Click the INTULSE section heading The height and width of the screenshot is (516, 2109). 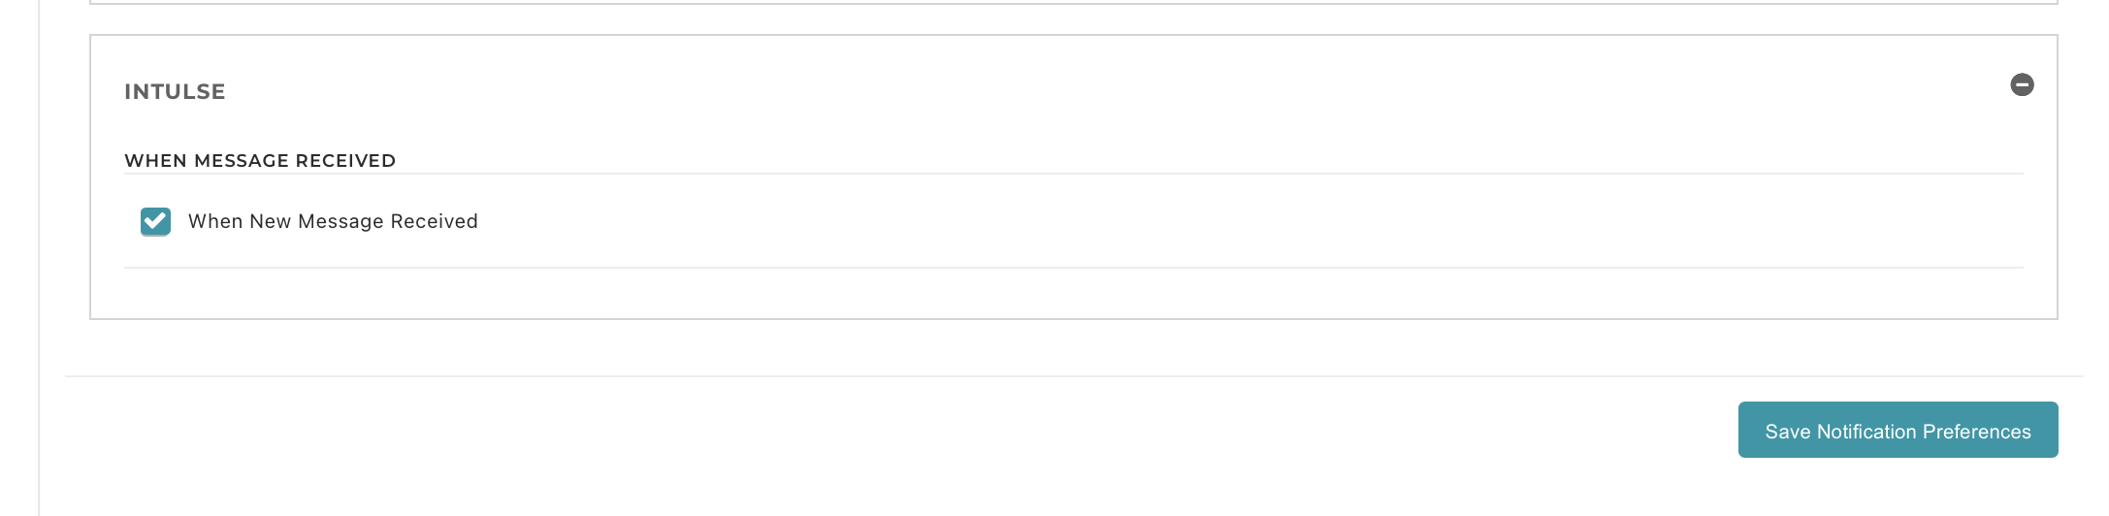[175, 92]
